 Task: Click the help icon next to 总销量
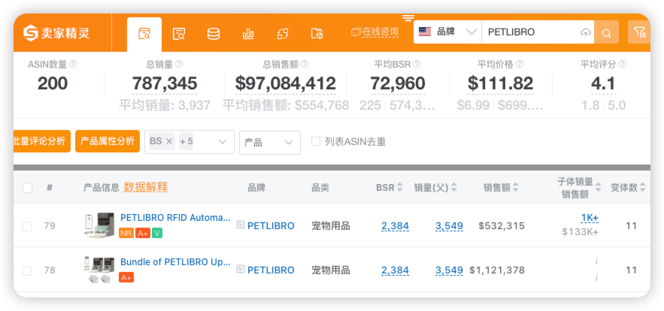click(x=179, y=65)
